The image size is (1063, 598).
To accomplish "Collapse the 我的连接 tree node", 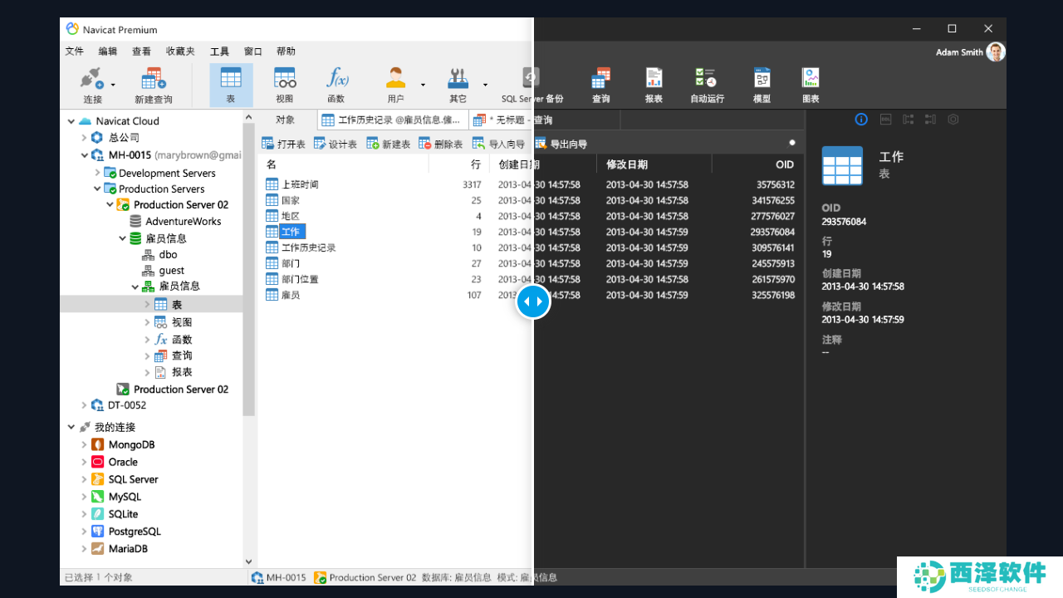I will 71,428.
